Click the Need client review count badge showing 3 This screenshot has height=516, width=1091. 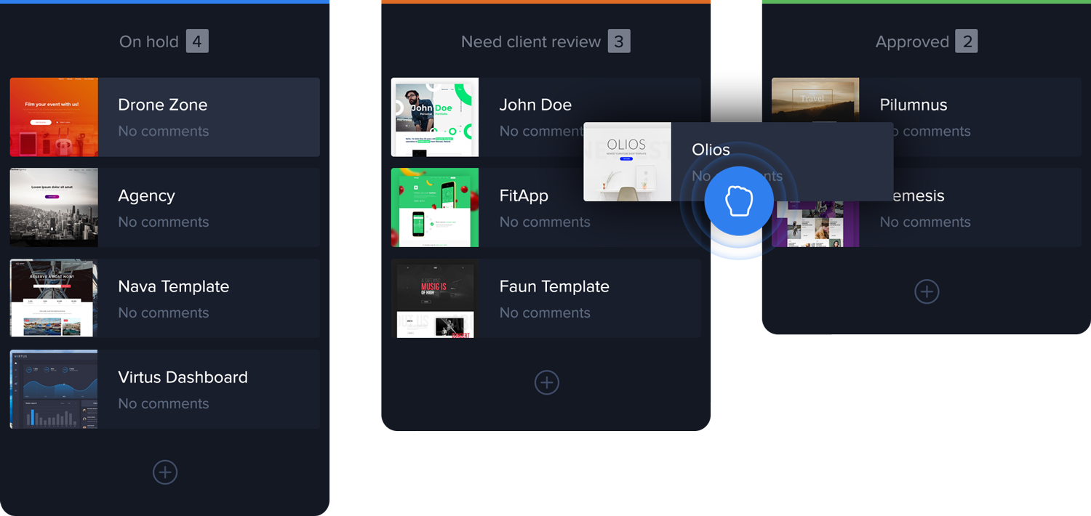pos(618,41)
